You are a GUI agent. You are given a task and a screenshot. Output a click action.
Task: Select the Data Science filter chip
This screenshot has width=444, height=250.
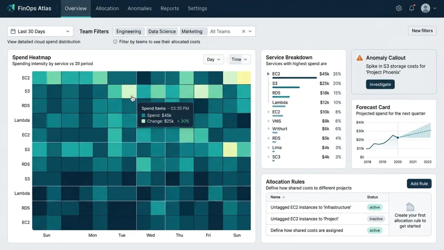click(x=162, y=31)
